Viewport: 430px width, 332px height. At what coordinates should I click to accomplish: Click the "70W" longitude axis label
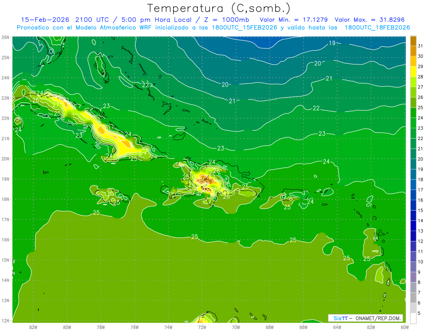(x=236, y=327)
